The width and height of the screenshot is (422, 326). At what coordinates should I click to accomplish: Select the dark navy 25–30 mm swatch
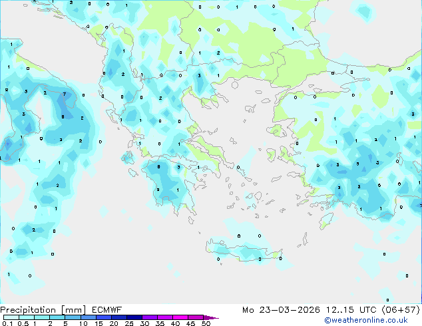(134, 317)
